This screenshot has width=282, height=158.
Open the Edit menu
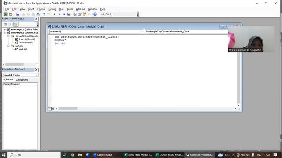(x=15, y=9)
